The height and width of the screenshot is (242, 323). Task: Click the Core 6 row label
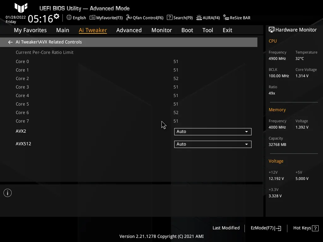pyautogui.click(x=22, y=112)
